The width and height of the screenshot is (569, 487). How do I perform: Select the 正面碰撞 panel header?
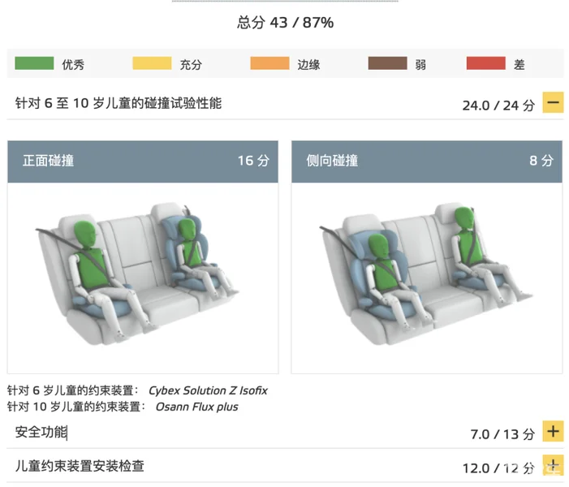(x=143, y=162)
